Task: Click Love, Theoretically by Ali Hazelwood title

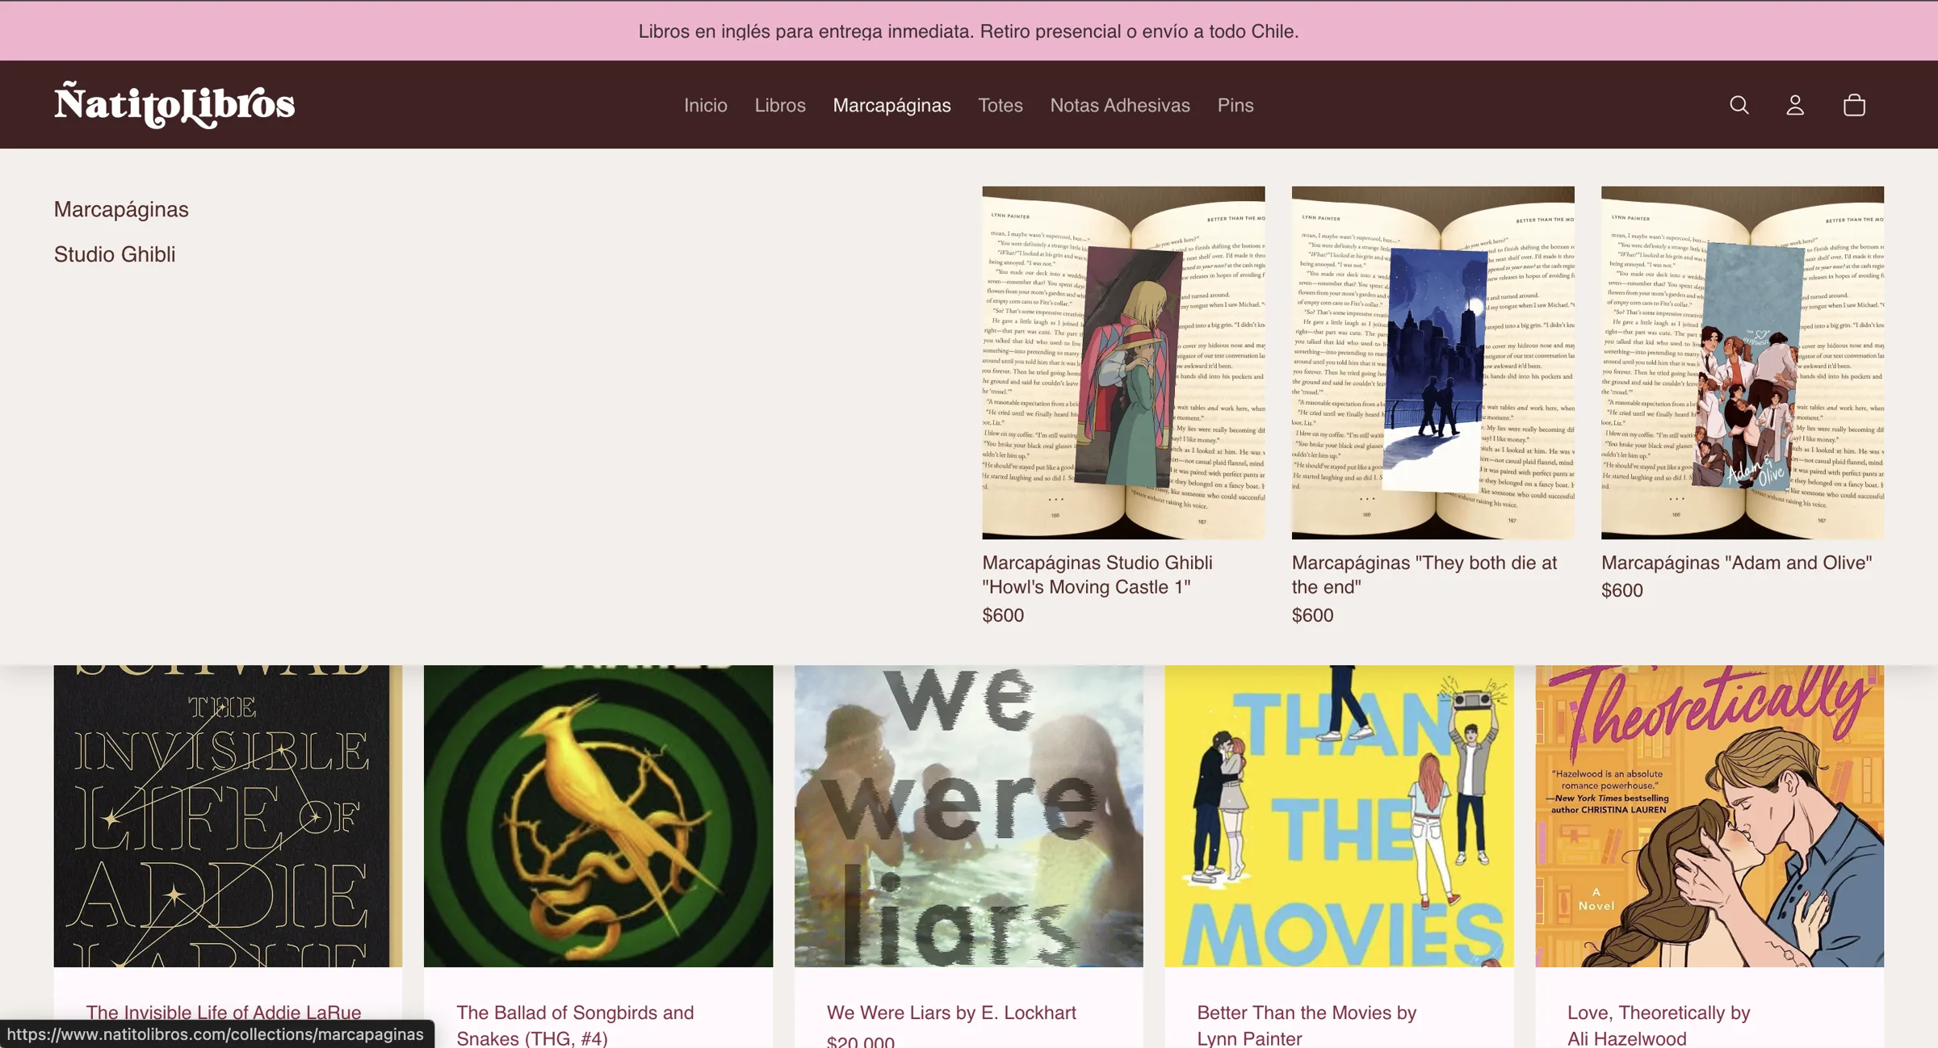Action: point(1659,1025)
